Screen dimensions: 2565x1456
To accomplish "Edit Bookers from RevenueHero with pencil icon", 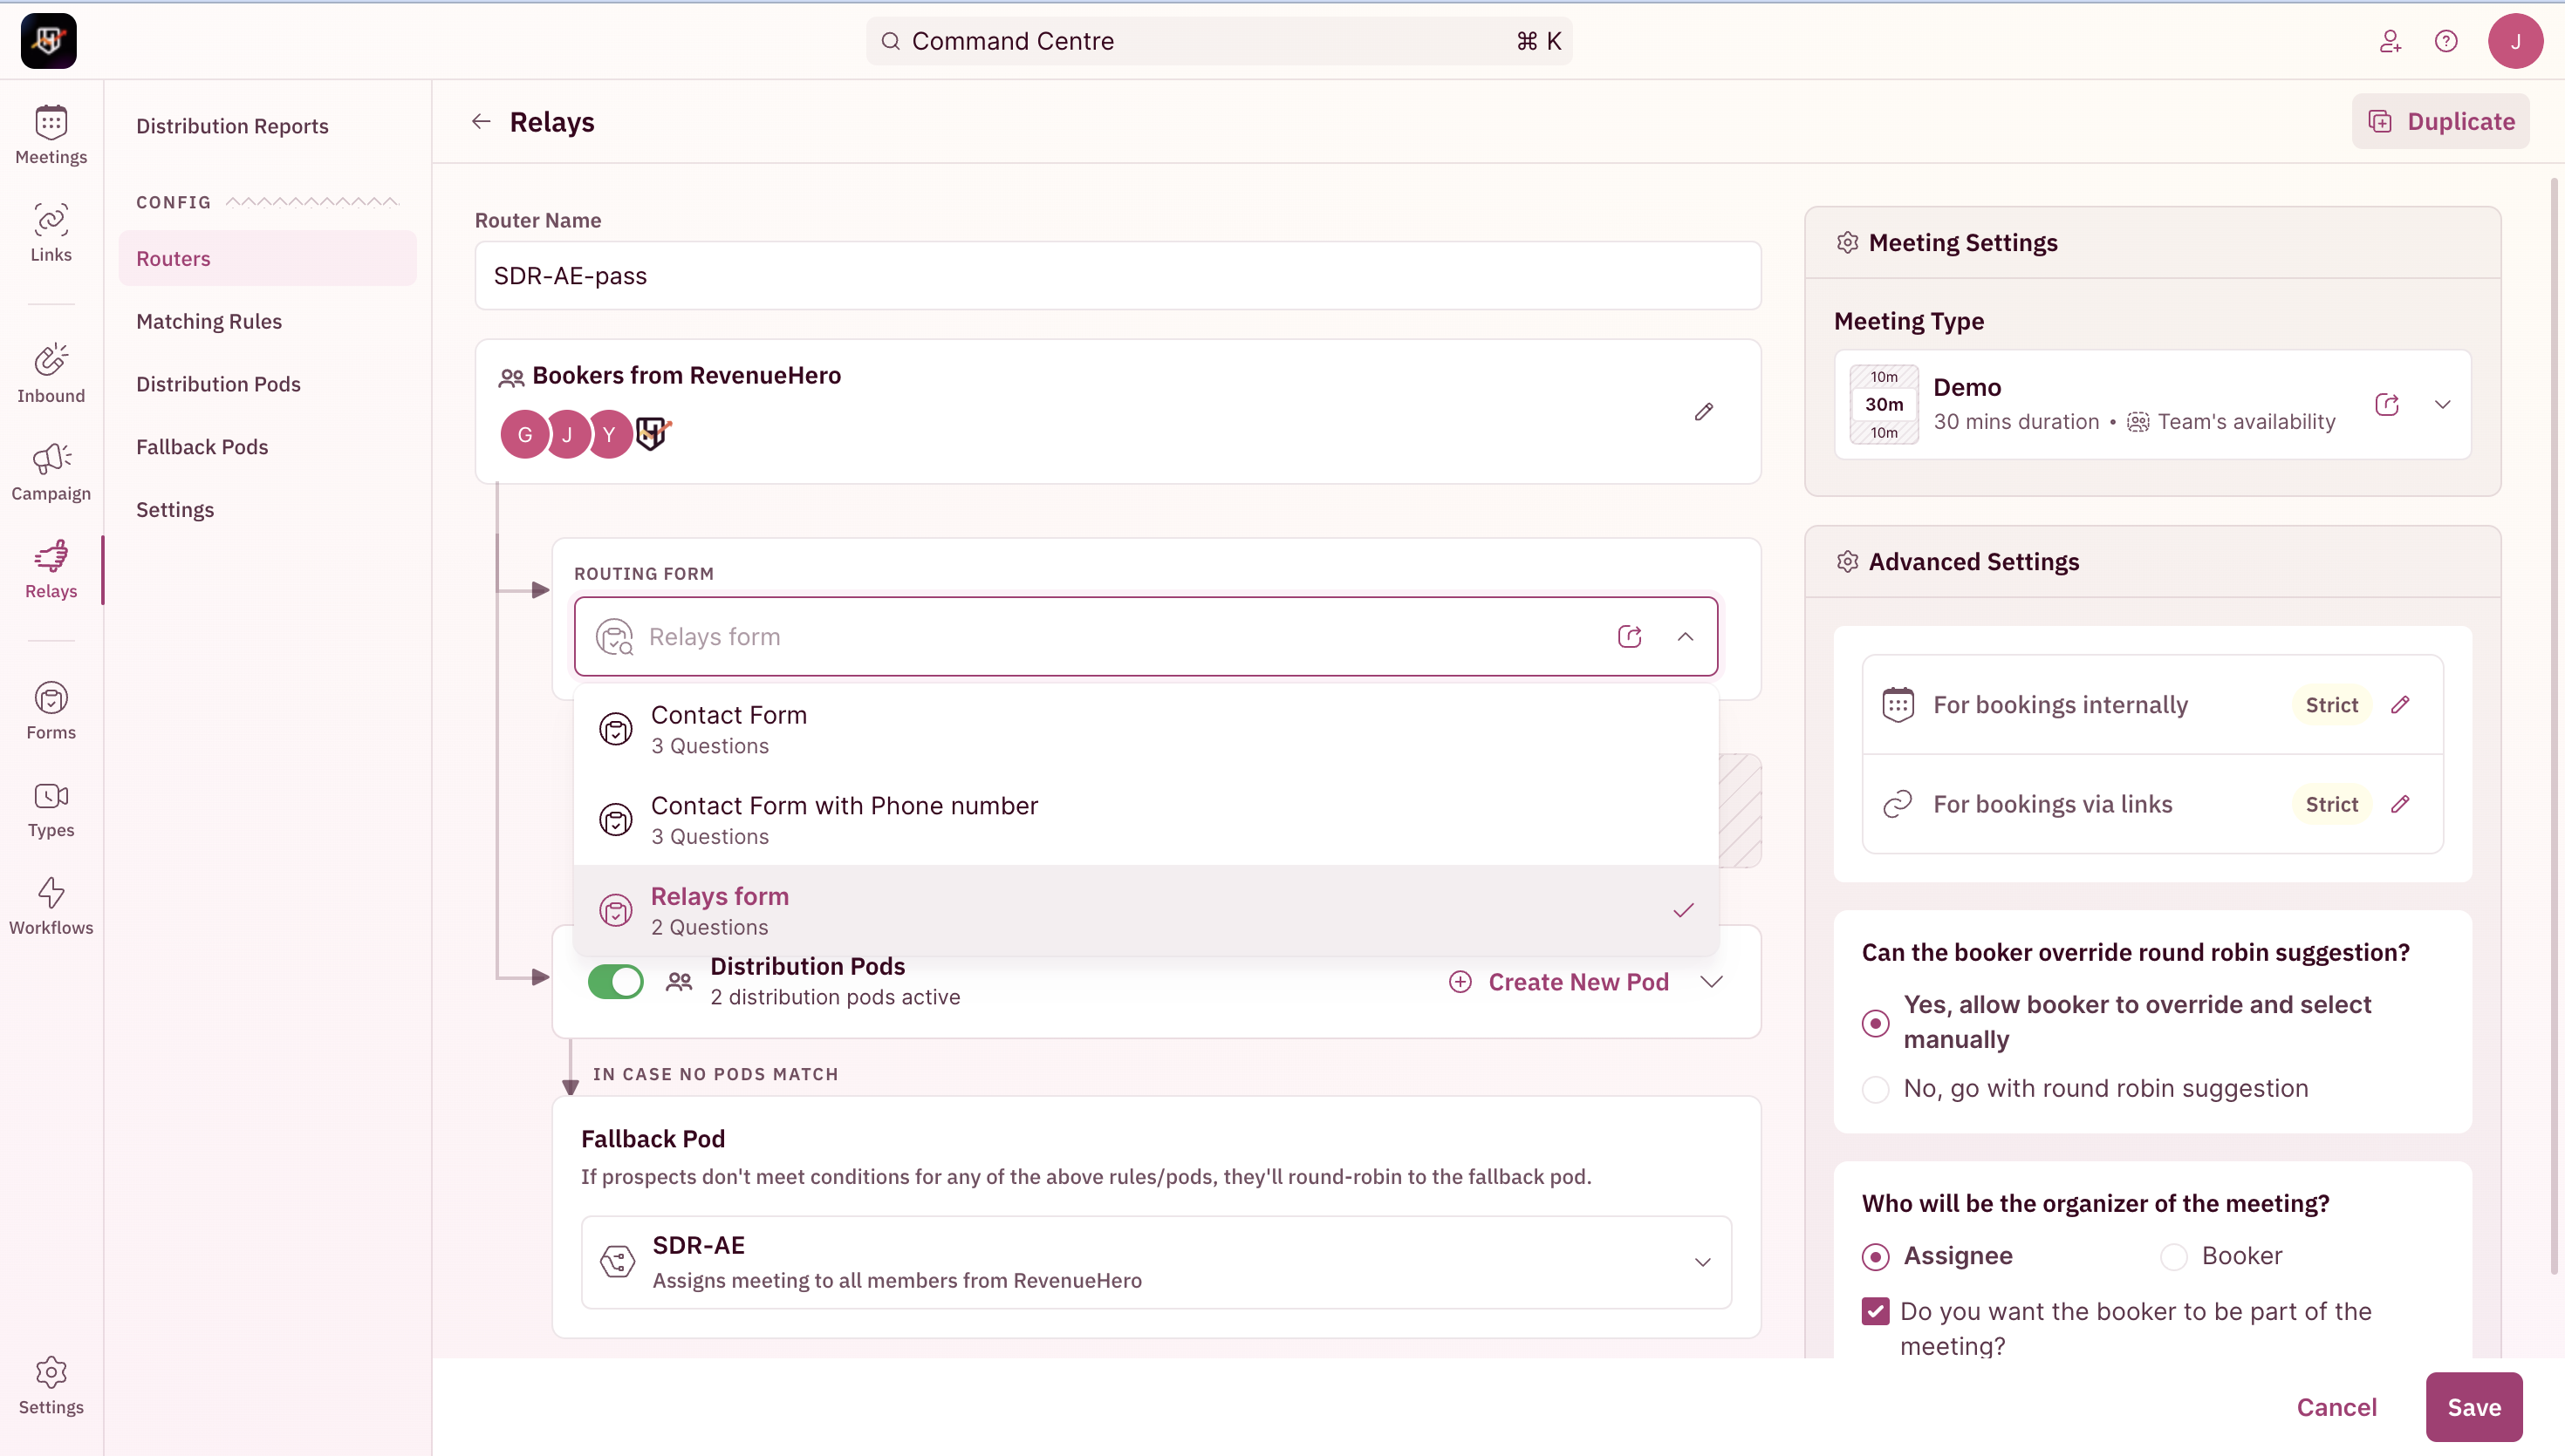I will (1704, 412).
